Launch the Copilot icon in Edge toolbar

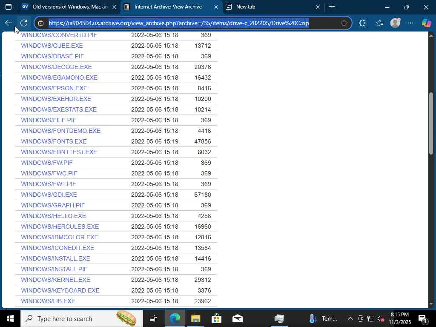(x=427, y=23)
